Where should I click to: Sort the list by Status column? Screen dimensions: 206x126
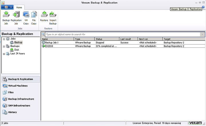point(107,39)
